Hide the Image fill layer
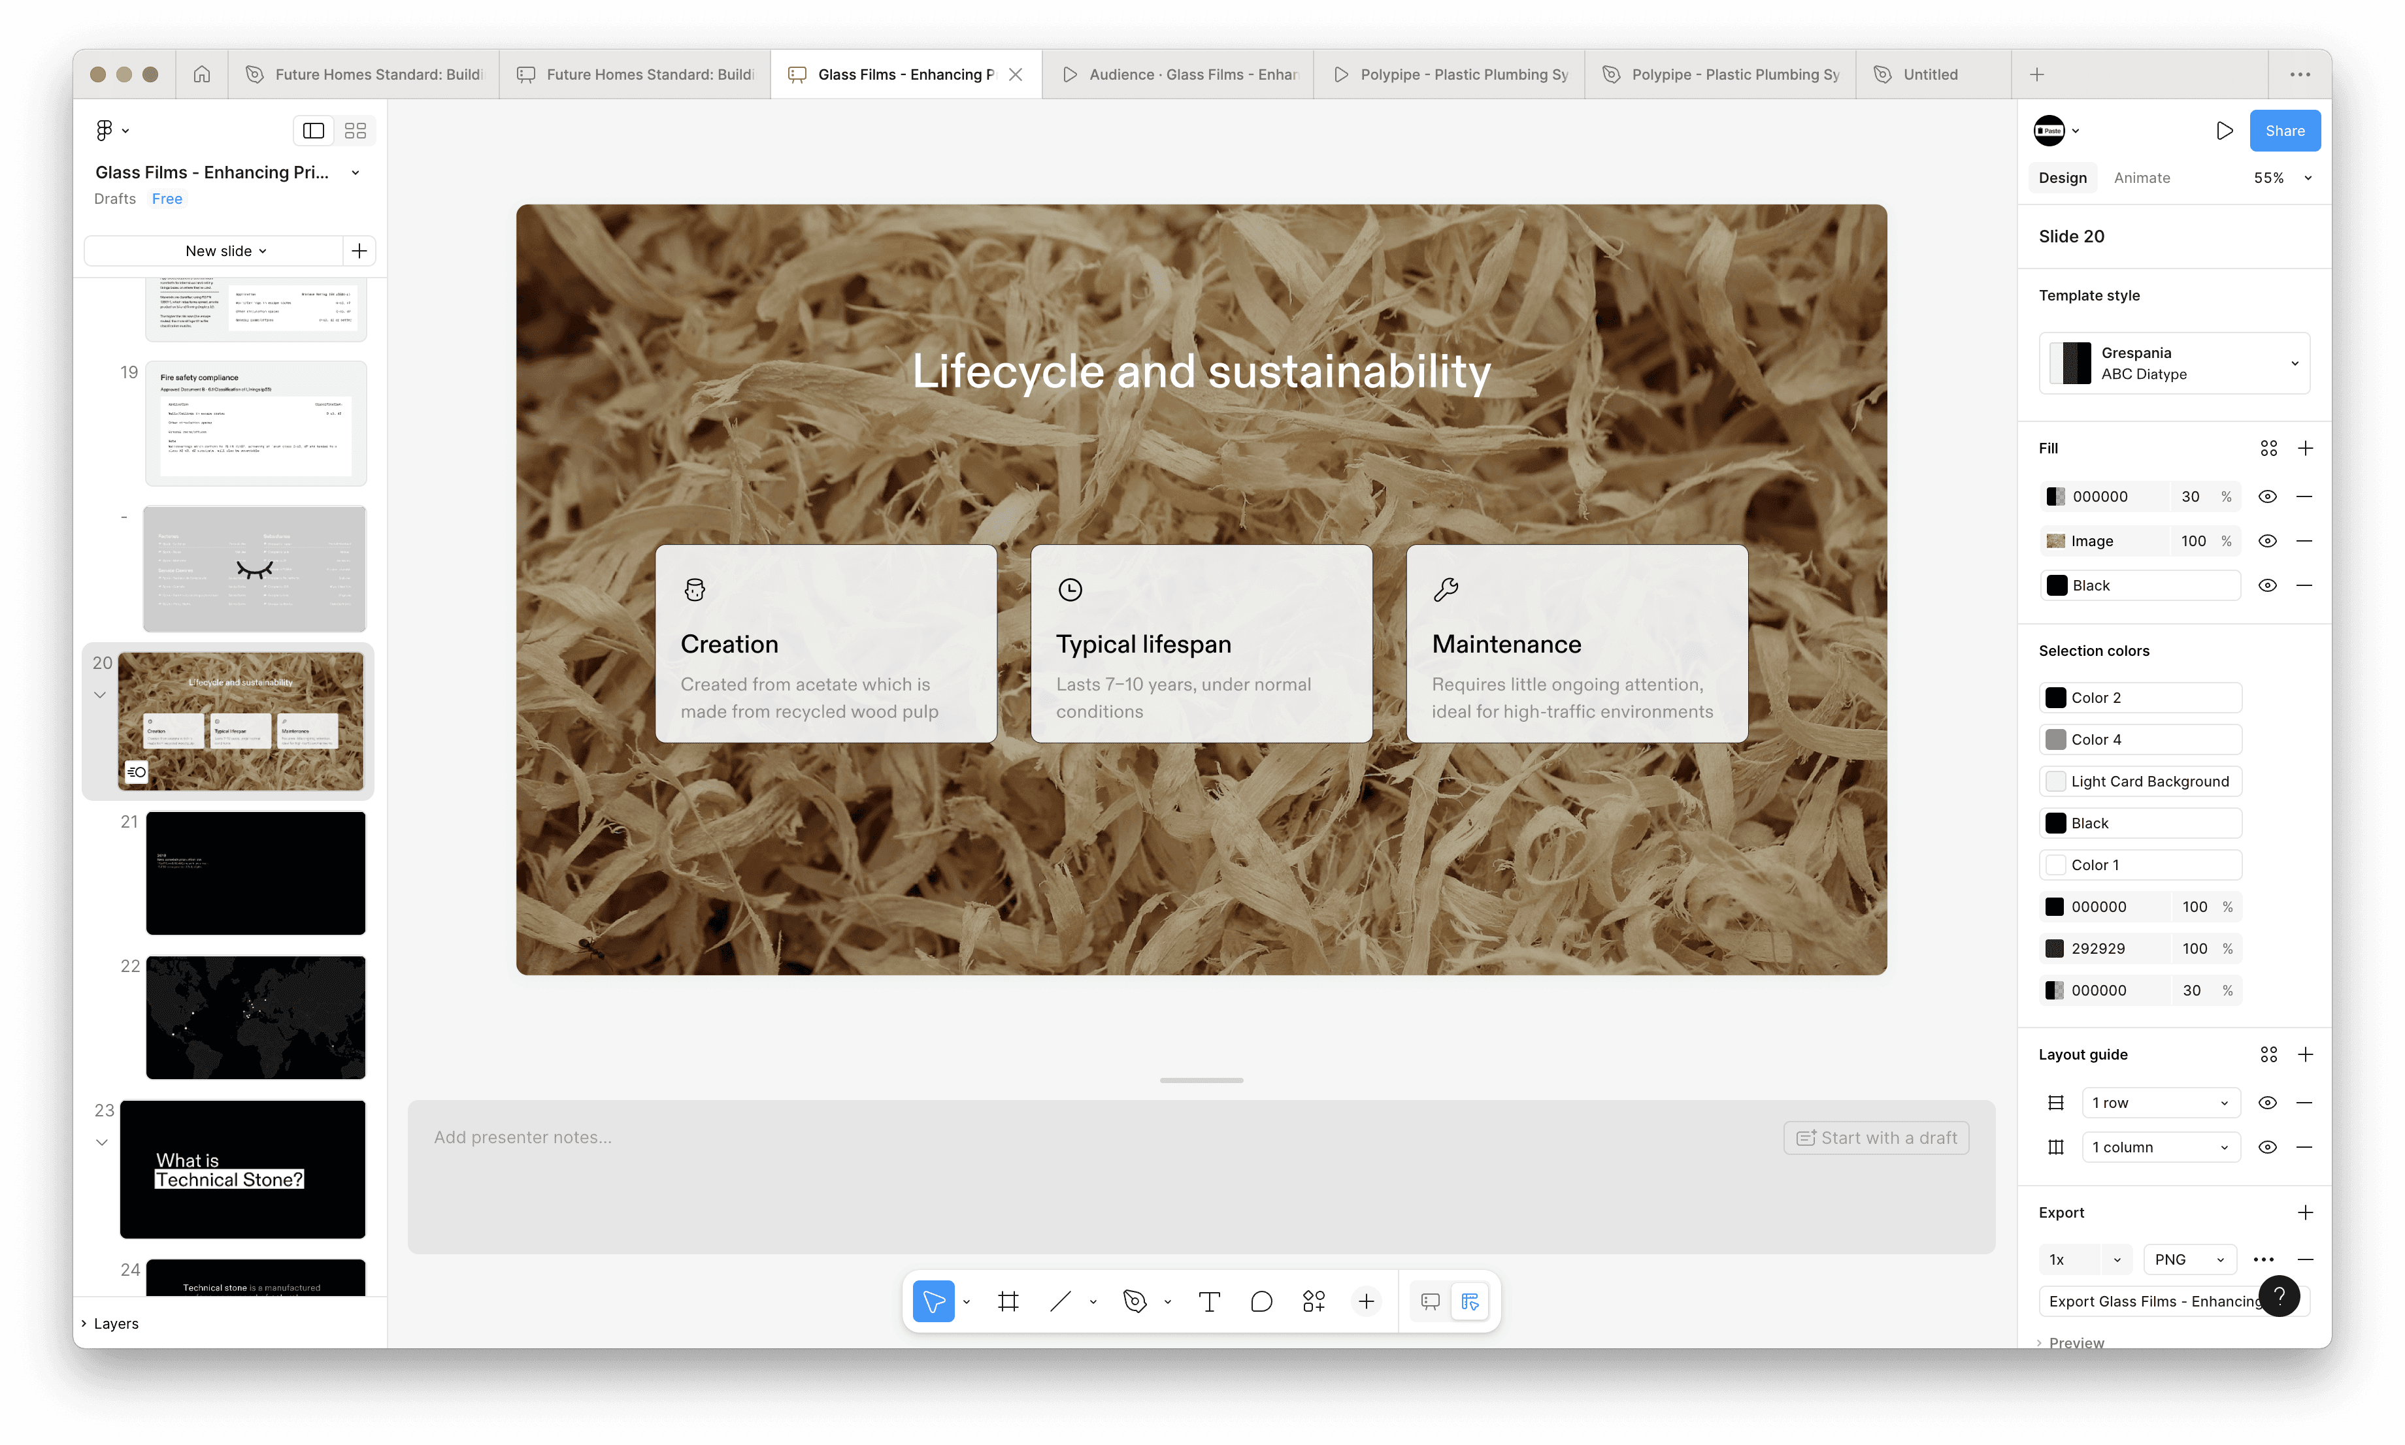The height and width of the screenshot is (1445, 2405). click(2268, 542)
